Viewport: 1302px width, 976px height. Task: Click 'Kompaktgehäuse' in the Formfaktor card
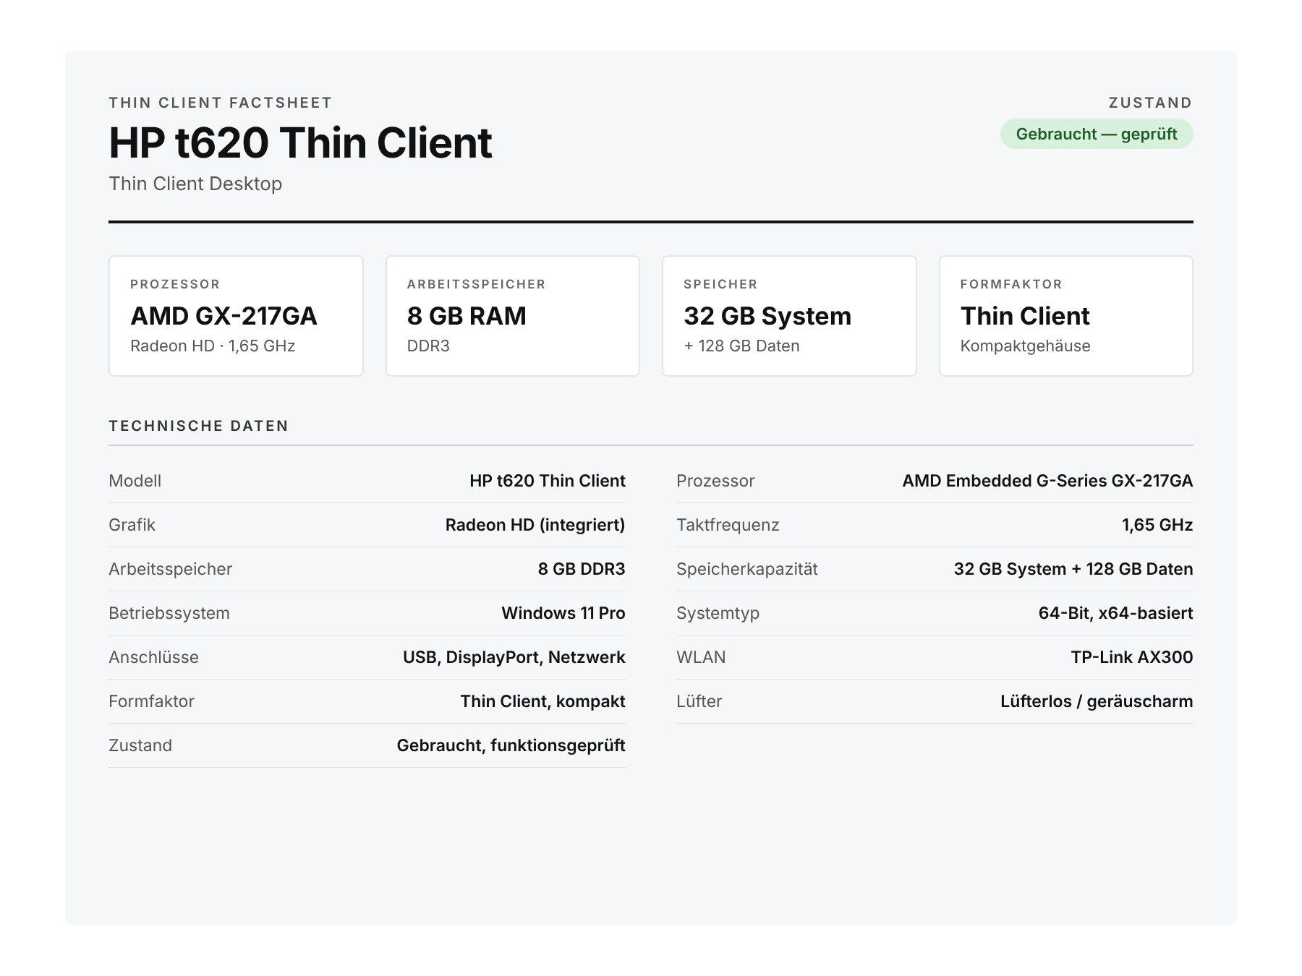click(x=1025, y=346)
